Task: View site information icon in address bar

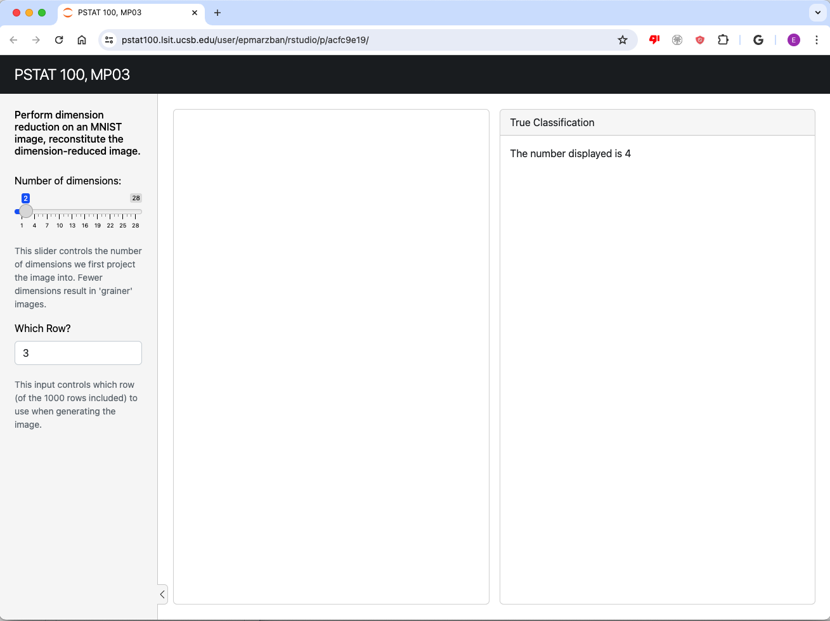Action: click(x=109, y=40)
